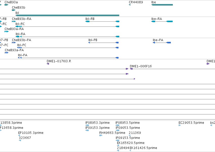The height and width of the screenshot is (152, 215).
Task: Select the 211369 feature marker
Action: 130,135
